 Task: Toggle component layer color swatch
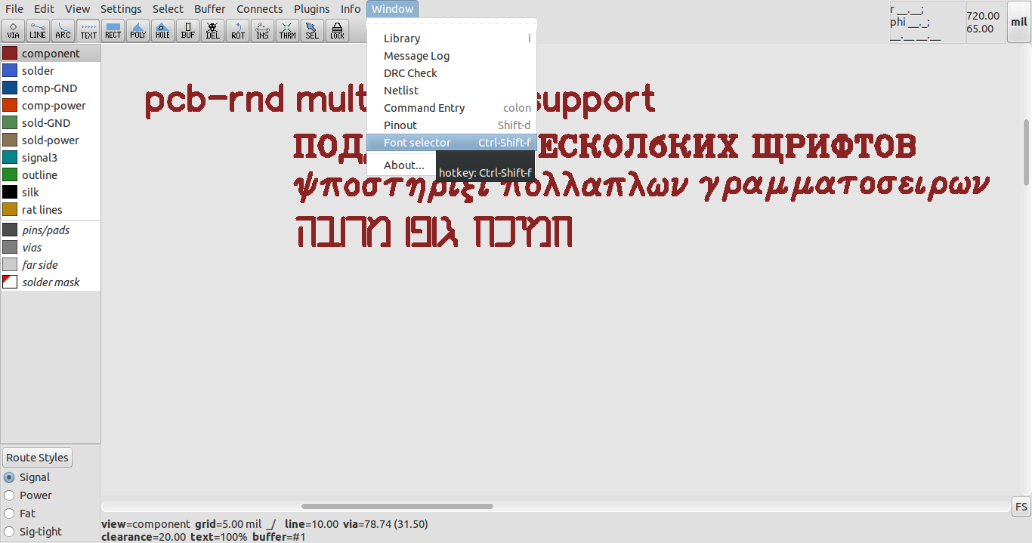10,54
